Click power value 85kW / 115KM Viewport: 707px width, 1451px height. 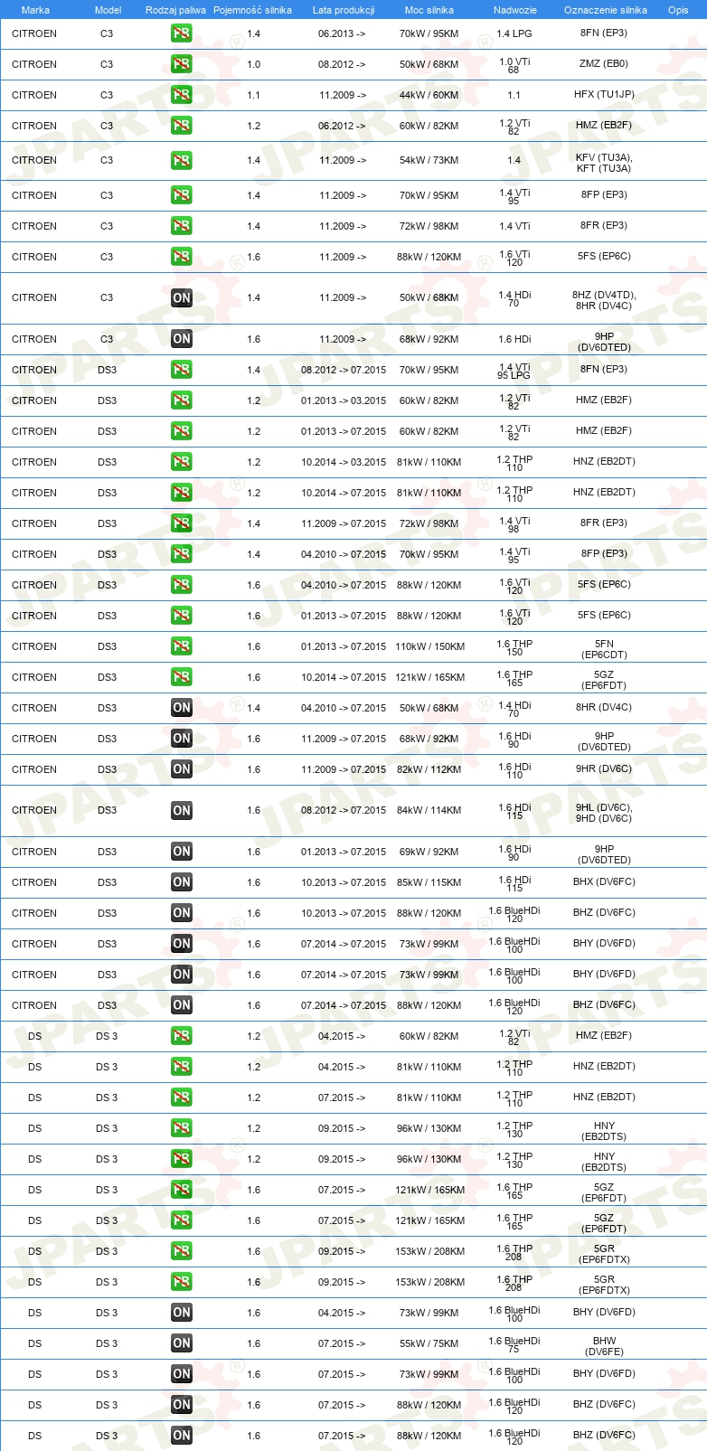click(429, 882)
